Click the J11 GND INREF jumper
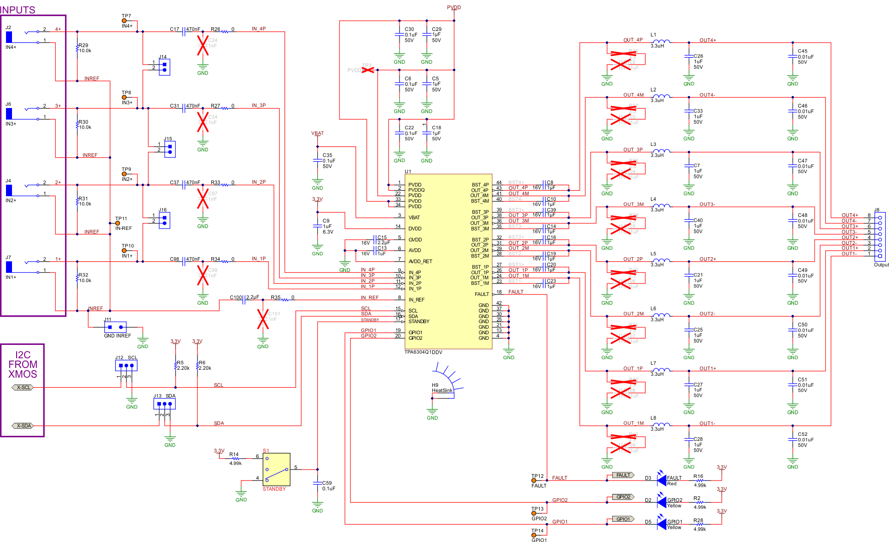The width and height of the screenshot is (889, 542). coord(116,327)
